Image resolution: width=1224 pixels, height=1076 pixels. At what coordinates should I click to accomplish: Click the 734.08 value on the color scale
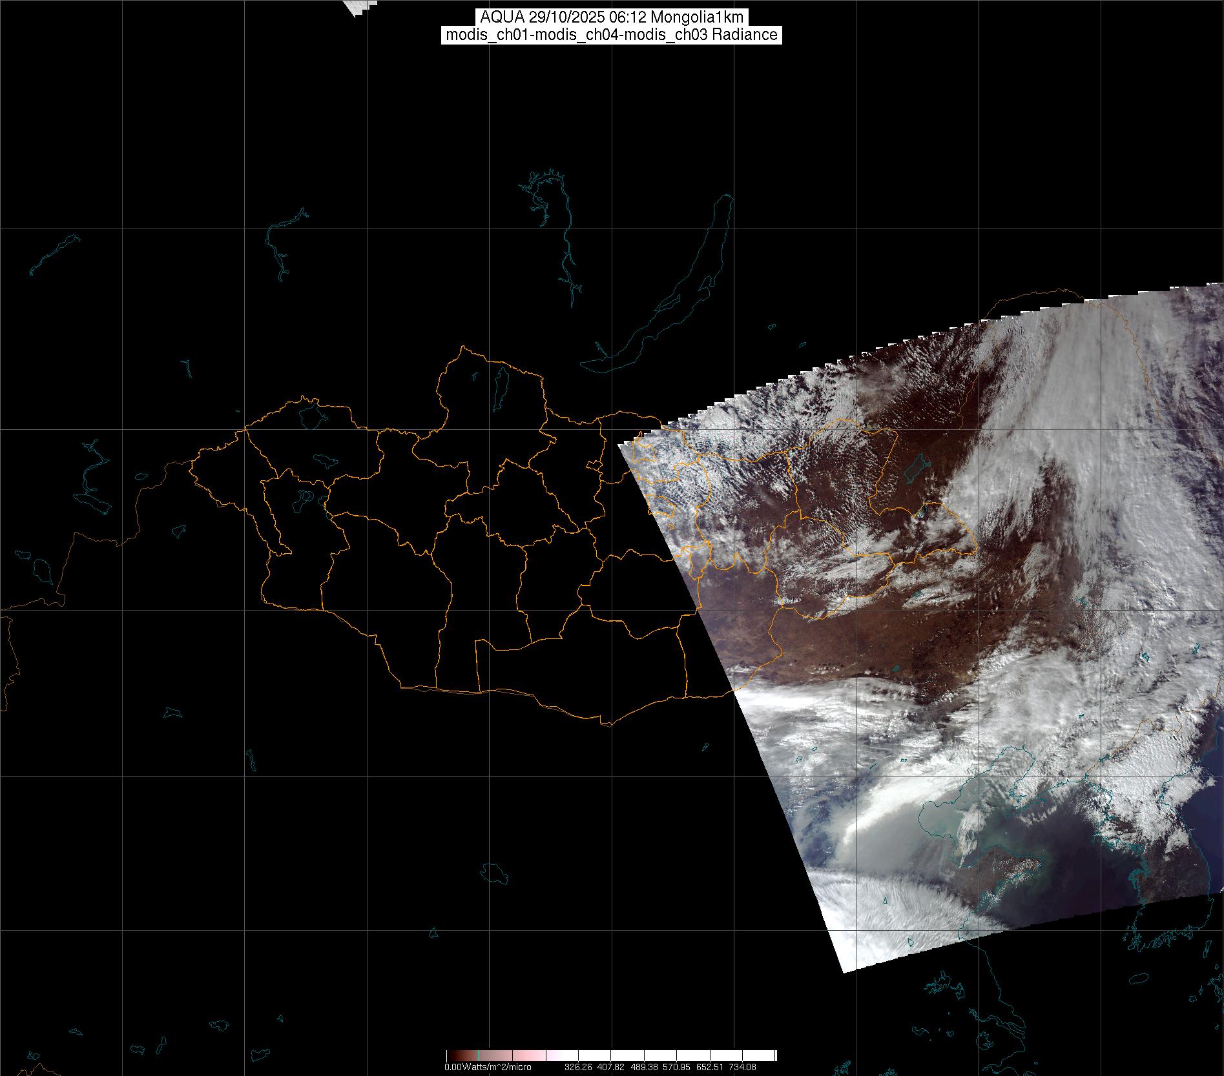[x=742, y=1067]
